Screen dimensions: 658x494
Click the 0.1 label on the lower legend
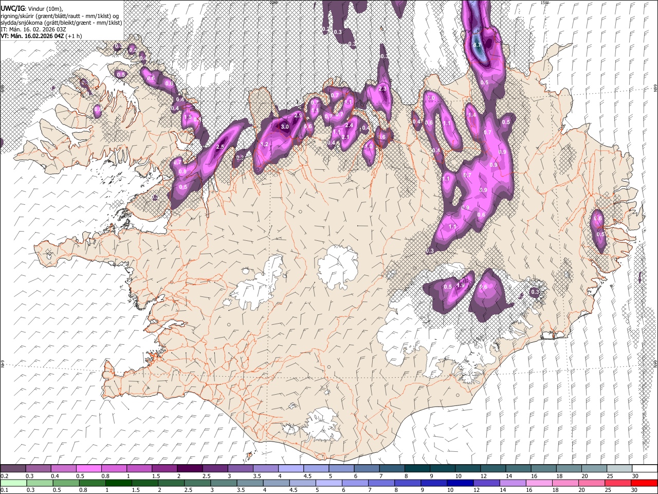click(x=4, y=490)
